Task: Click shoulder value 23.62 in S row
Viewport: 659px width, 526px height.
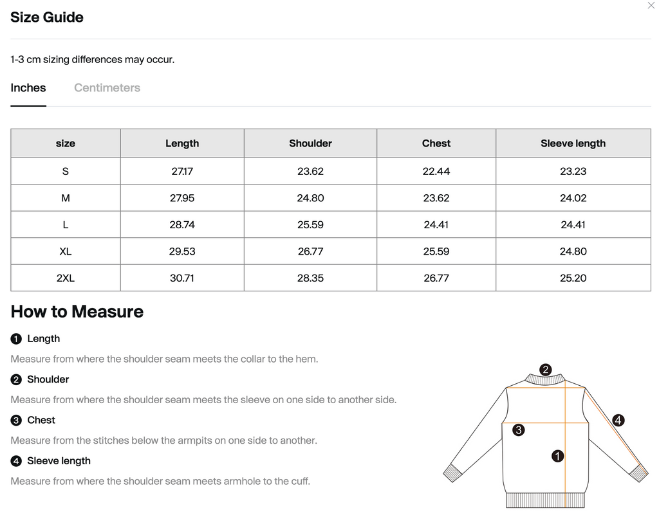Action: pos(311,171)
